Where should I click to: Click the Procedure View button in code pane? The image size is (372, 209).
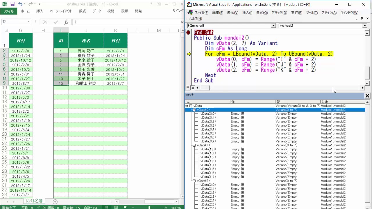click(188, 88)
